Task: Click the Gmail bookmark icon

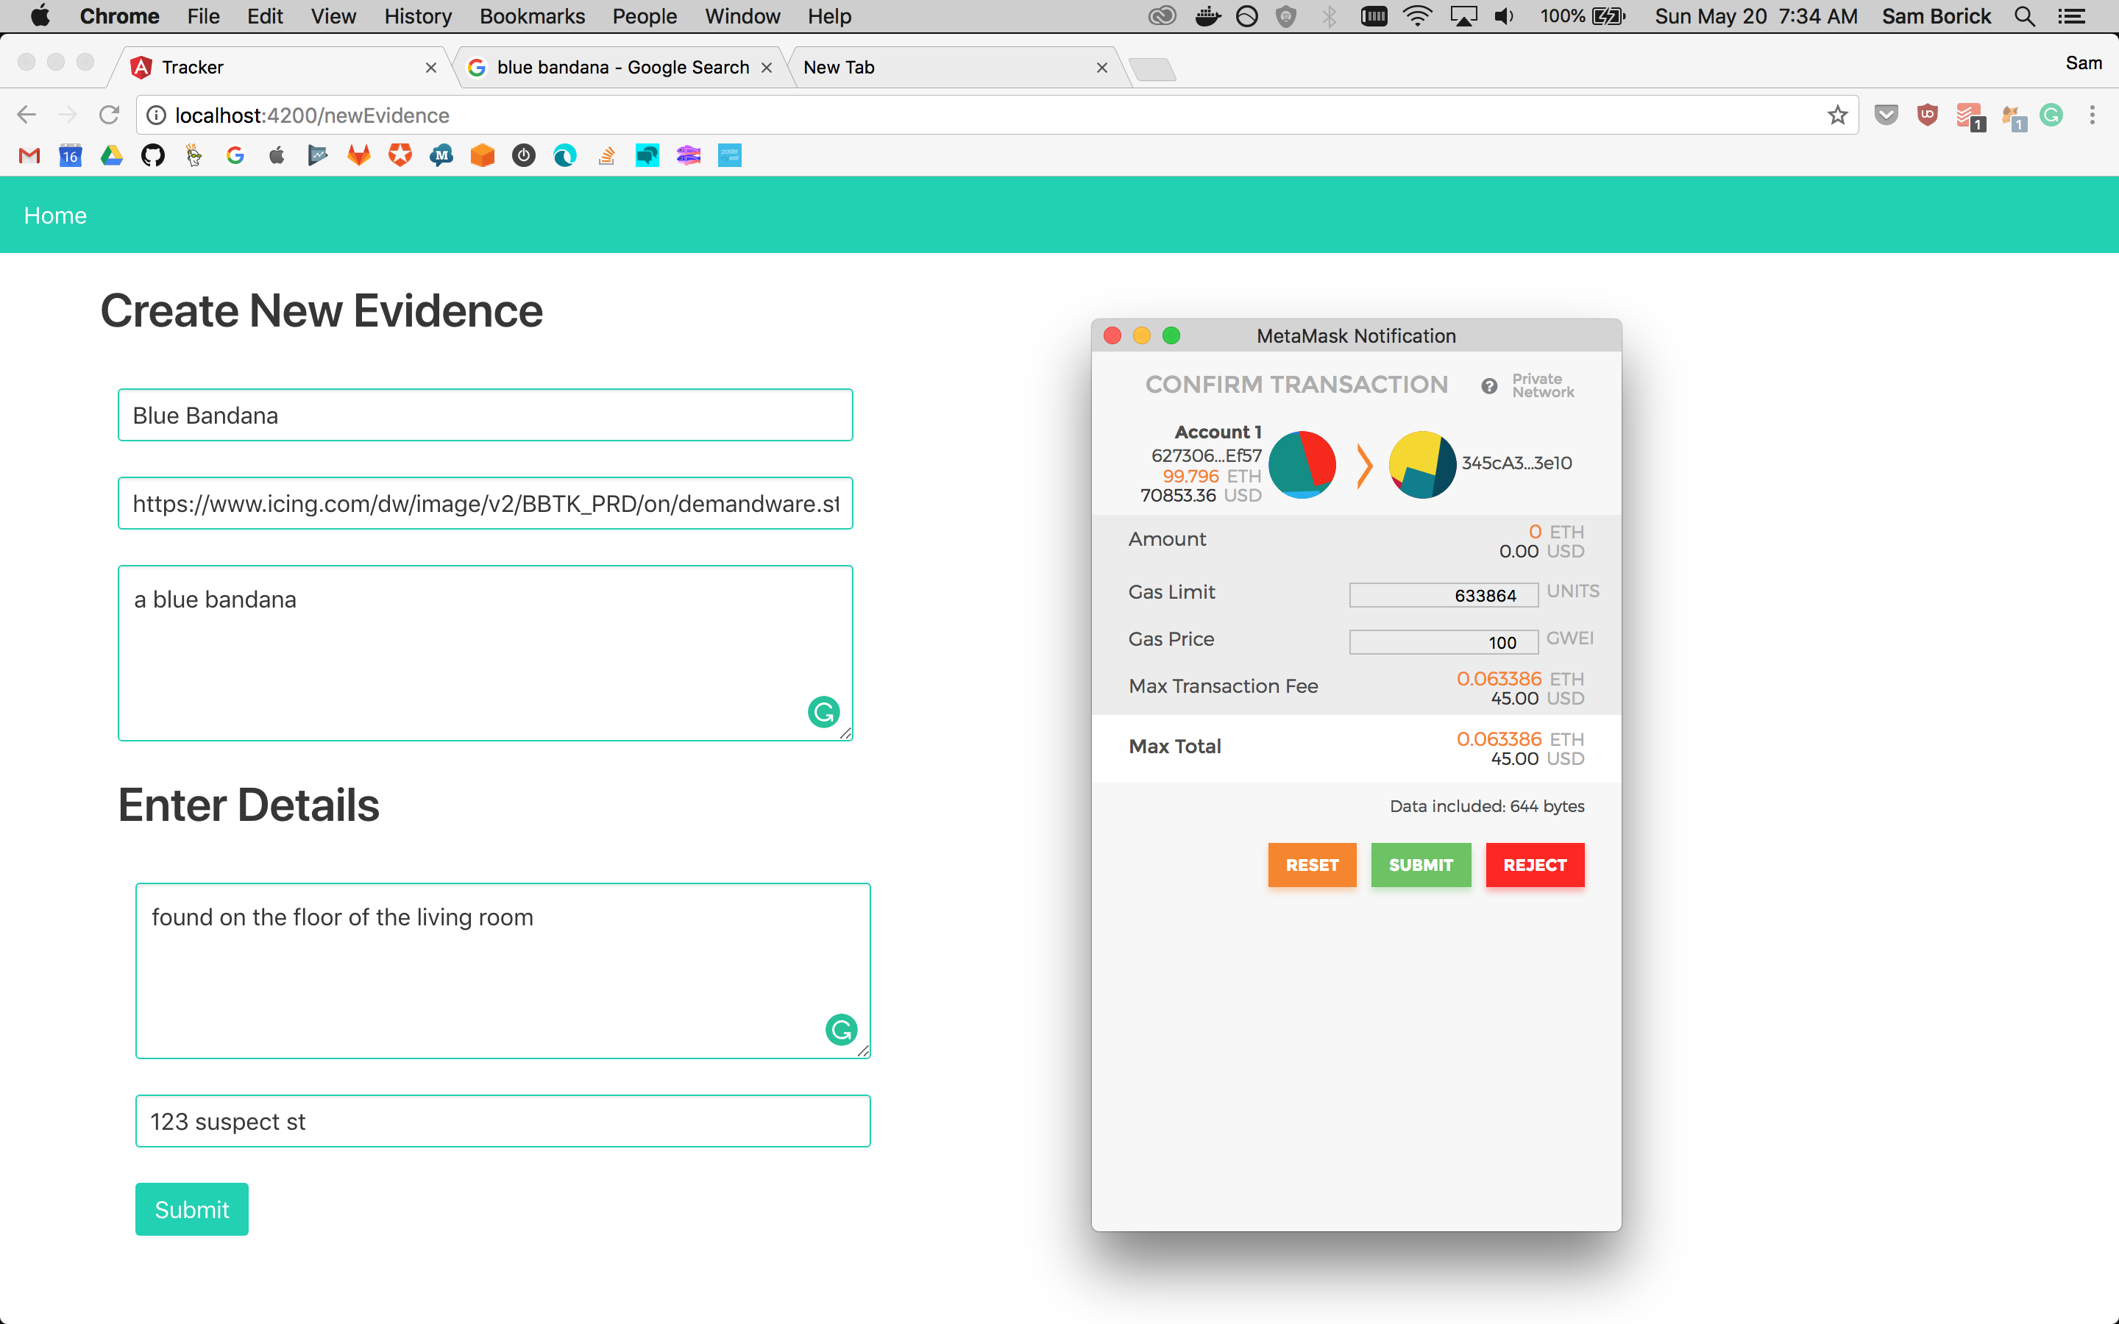Action: [29, 156]
